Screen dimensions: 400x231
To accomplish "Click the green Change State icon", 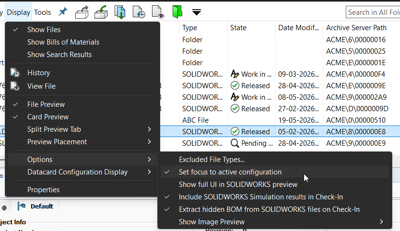I will (x=177, y=12).
